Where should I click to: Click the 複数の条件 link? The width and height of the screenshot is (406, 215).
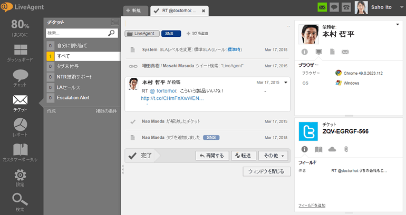coord(106,111)
